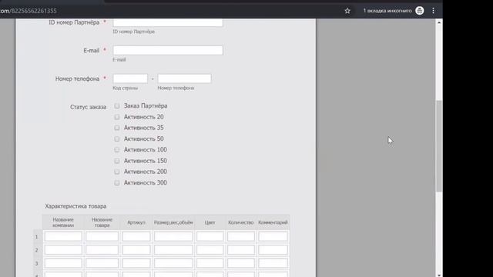The image size is (493, 277).
Task: Enable the 'Активность 100' checkbox
Action: [x=117, y=150]
